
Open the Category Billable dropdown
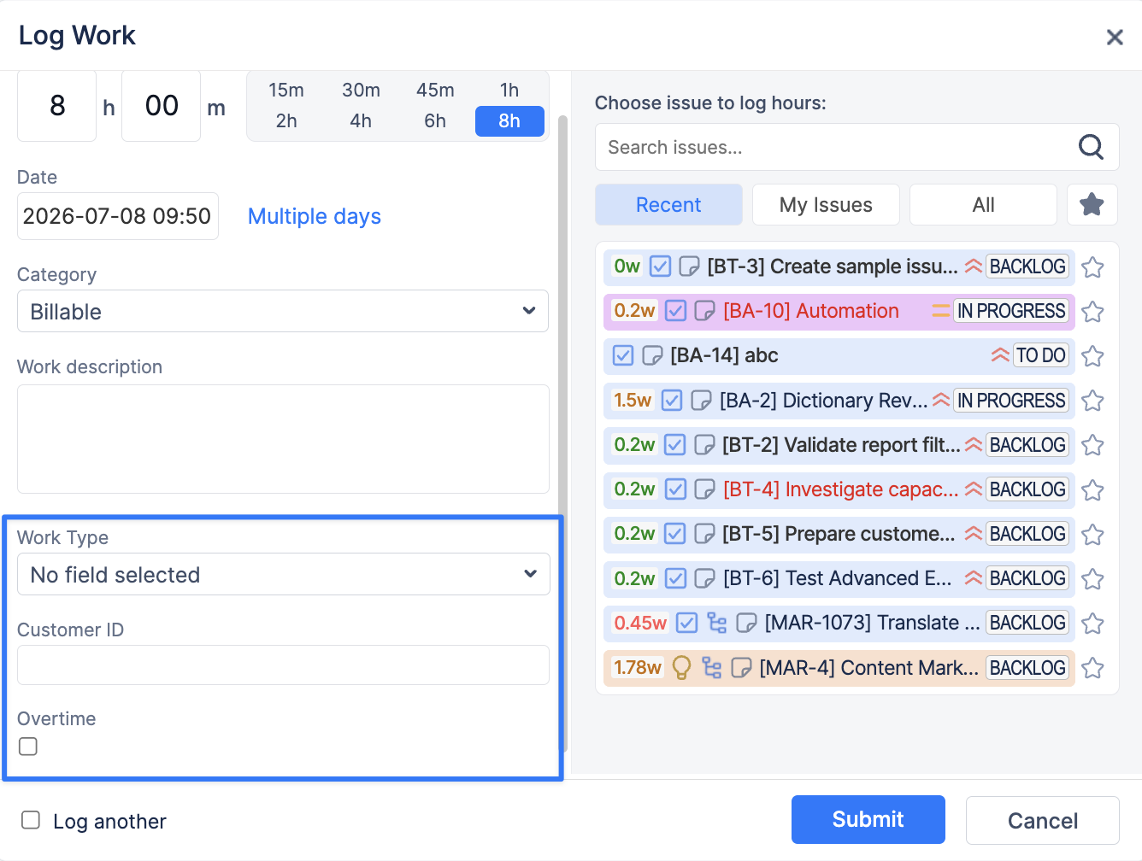[283, 311]
